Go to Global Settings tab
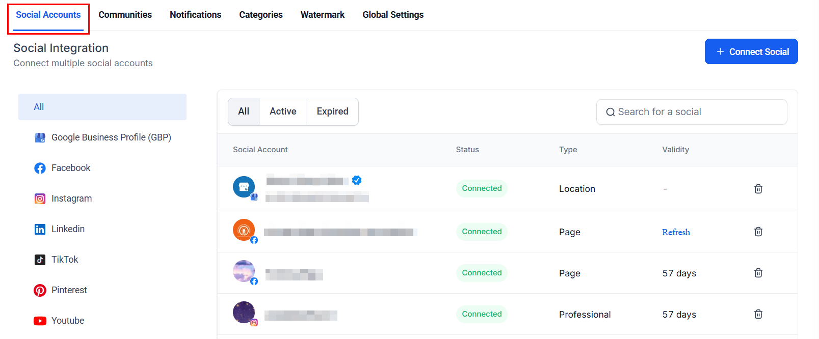 click(393, 15)
